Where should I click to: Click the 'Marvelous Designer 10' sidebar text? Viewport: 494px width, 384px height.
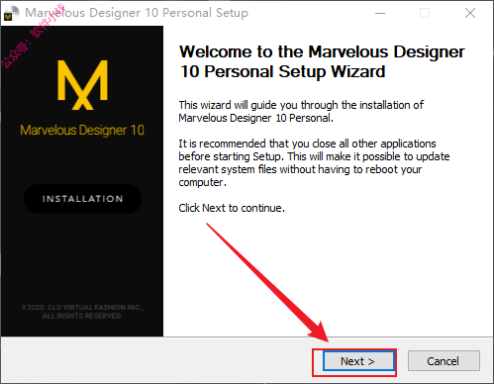tap(82, 131)
